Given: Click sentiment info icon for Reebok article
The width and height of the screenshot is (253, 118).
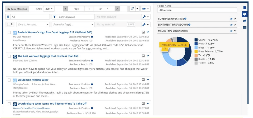Looking at the screenshot, I should coord(92,37).
